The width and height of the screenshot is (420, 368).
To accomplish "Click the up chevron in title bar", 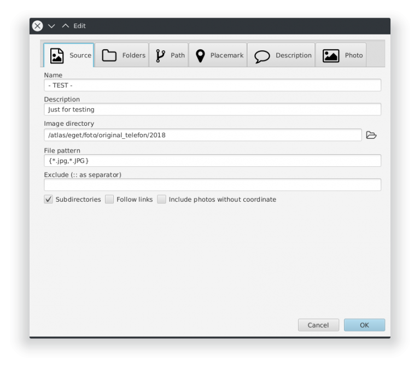I will click(x=66, y=26).
